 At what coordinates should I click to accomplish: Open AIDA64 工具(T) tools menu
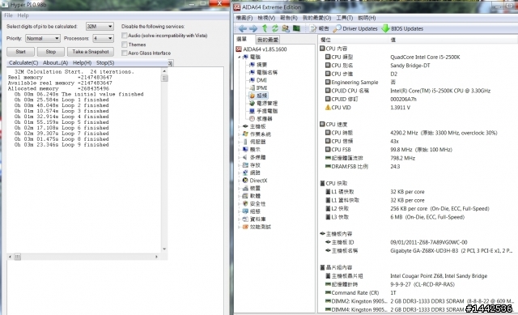click(x=345, y=18)
